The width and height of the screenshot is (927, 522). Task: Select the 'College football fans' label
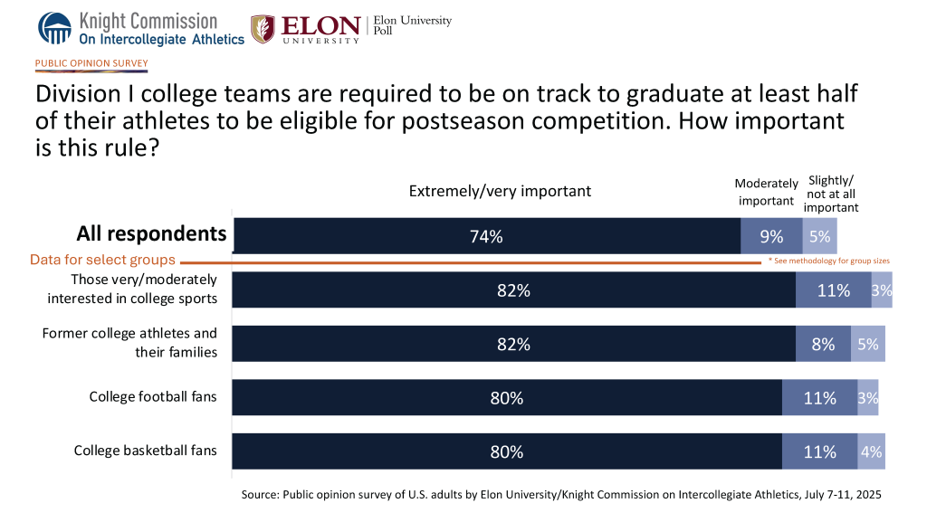[153, 397]
